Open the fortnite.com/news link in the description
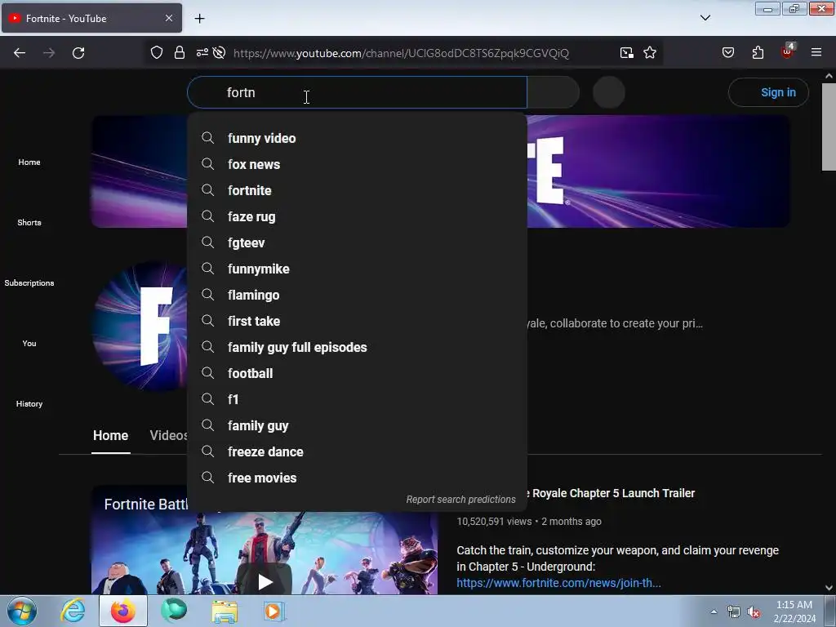 [x=558, y=583]
